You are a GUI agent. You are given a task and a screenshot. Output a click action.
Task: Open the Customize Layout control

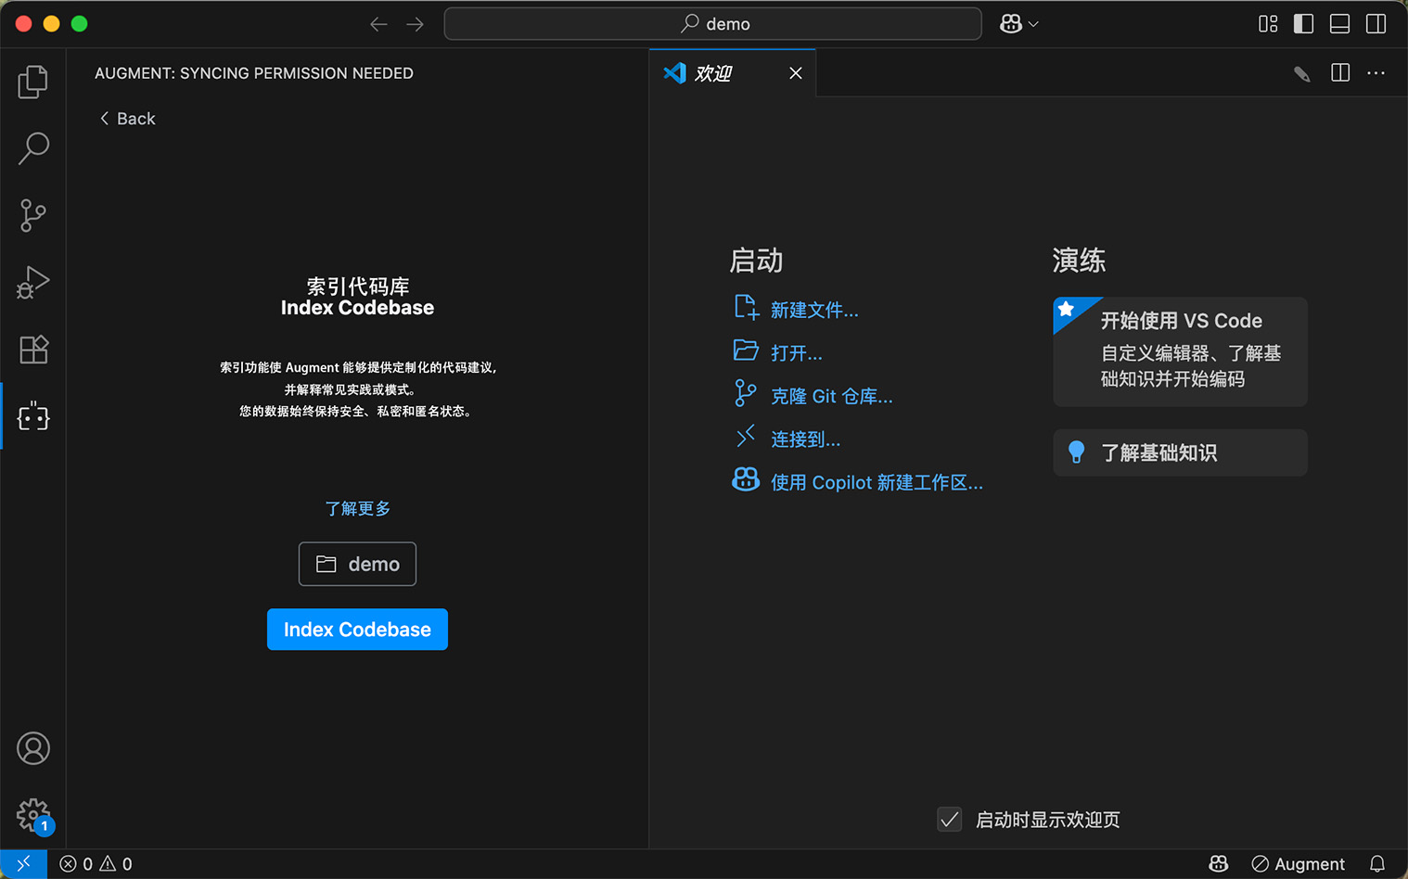point(1268,23)
